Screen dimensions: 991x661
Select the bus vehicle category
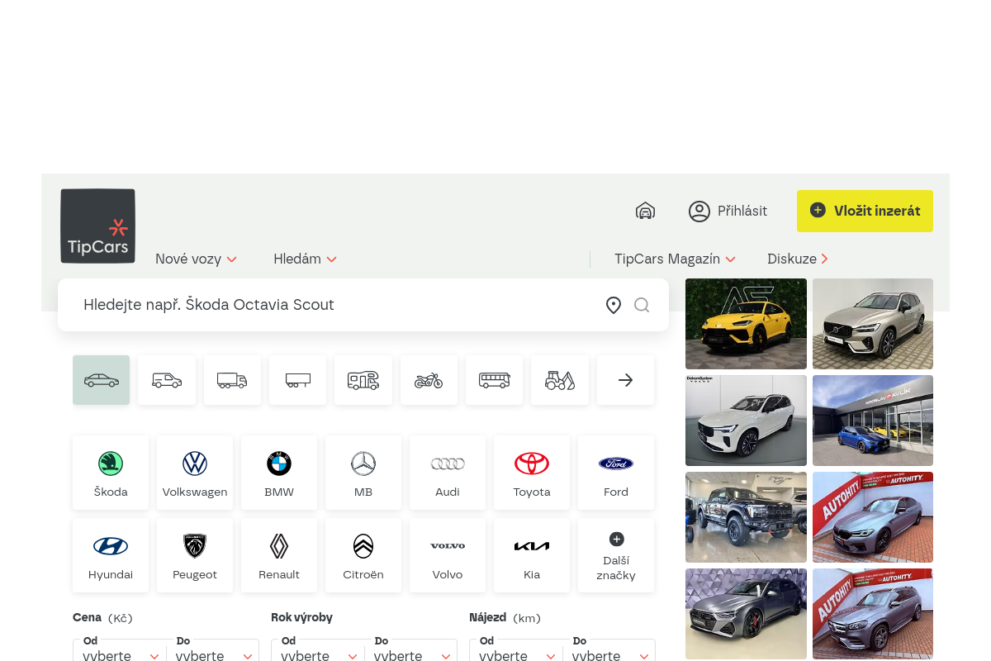tap(494, 379)
